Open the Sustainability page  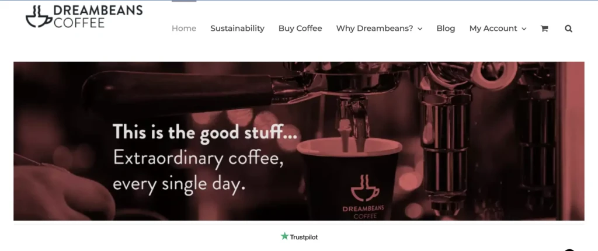point(237,29)
